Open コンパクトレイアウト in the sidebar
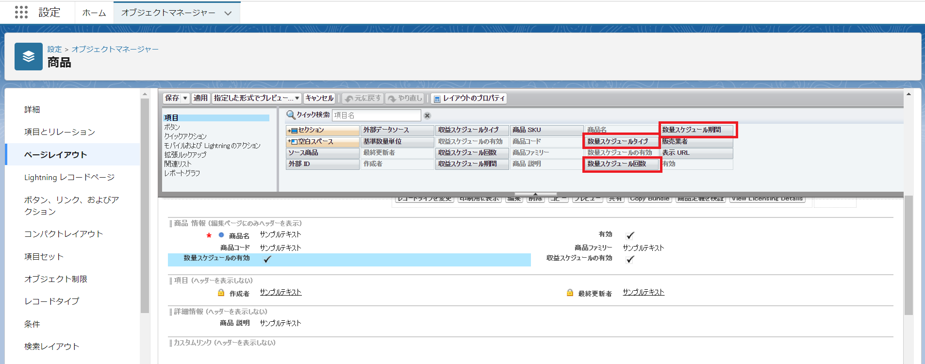The height and width of the screenshot is (364, 925). tap(64, 234)
